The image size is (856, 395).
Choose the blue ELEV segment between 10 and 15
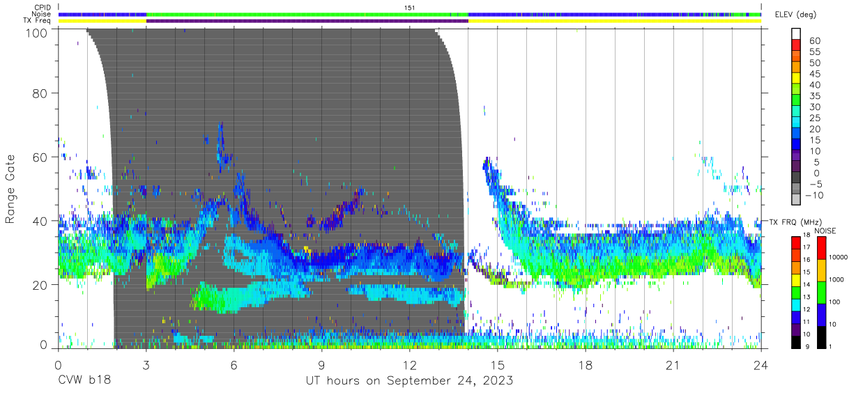795,146
